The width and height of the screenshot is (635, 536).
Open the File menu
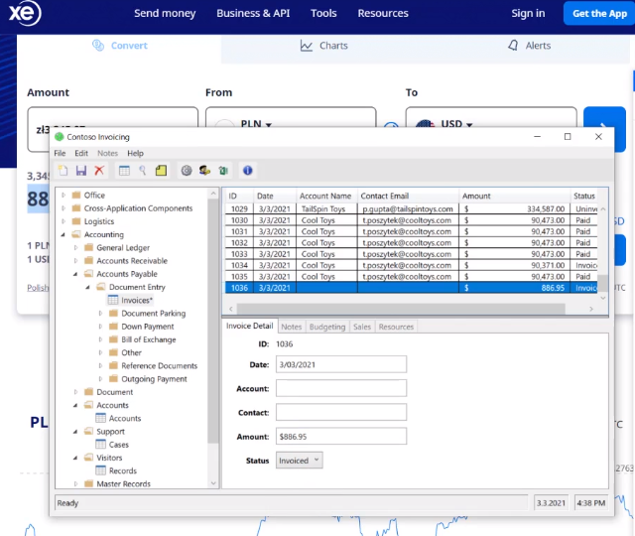tap(60, 153)
